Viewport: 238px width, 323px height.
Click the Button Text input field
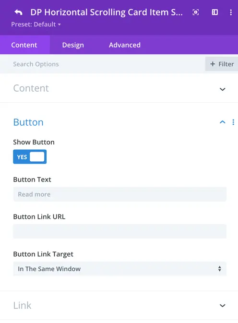(120, 194)
